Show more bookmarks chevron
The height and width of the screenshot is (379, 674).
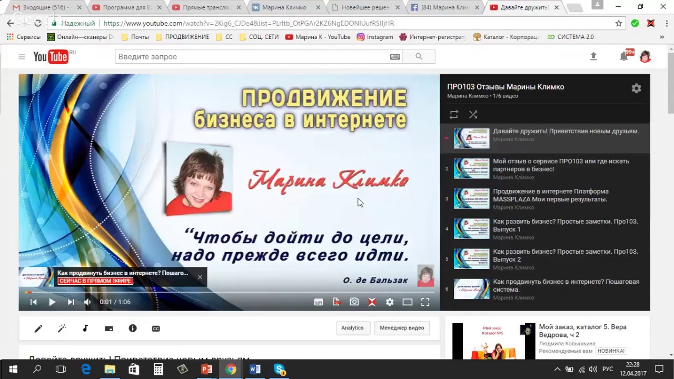pyautogui.click(x=662, y=37)
